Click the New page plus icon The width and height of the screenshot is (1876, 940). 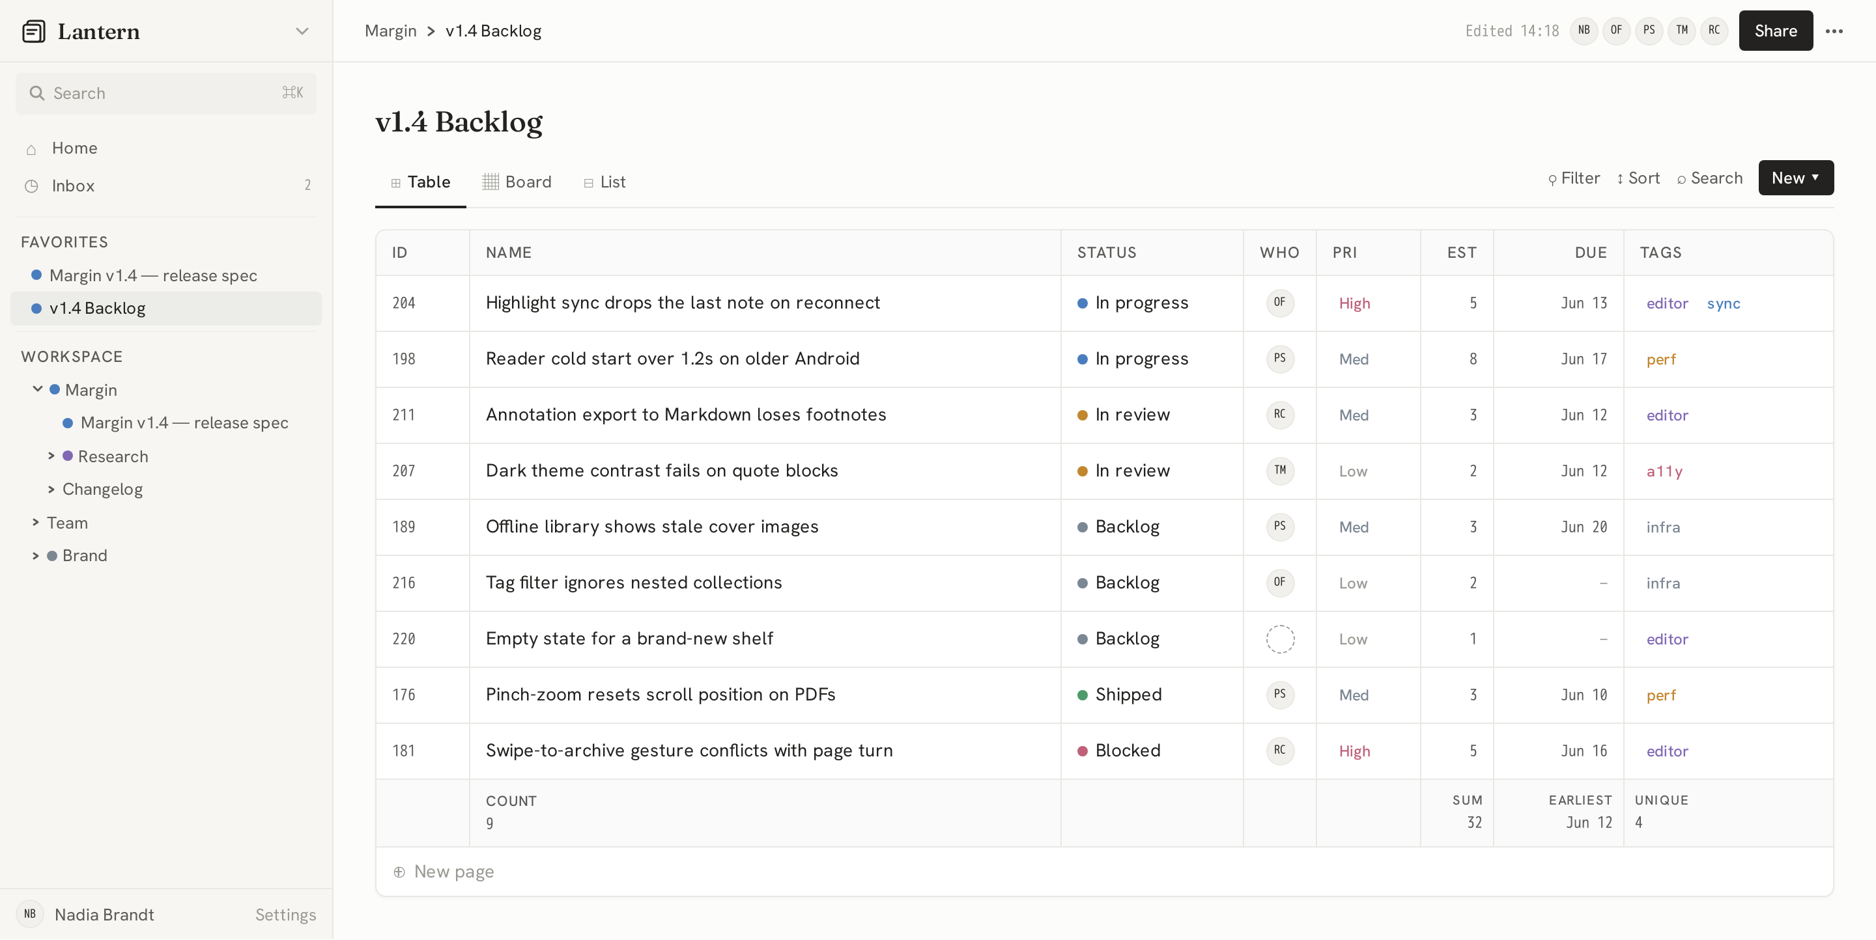tap(399, 872)
